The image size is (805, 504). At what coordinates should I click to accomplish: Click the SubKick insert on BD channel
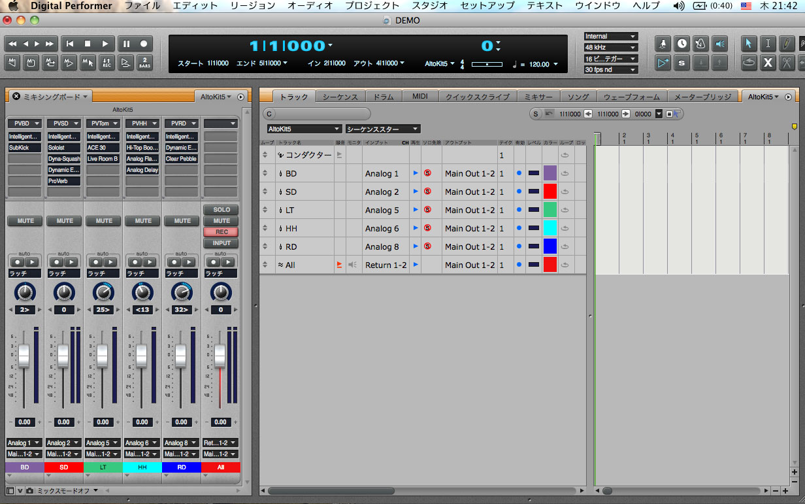click(25, 148)
